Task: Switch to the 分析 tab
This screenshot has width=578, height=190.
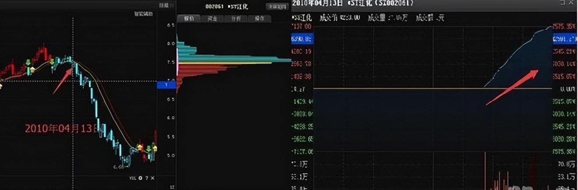Action: click(x=236, y=18)
